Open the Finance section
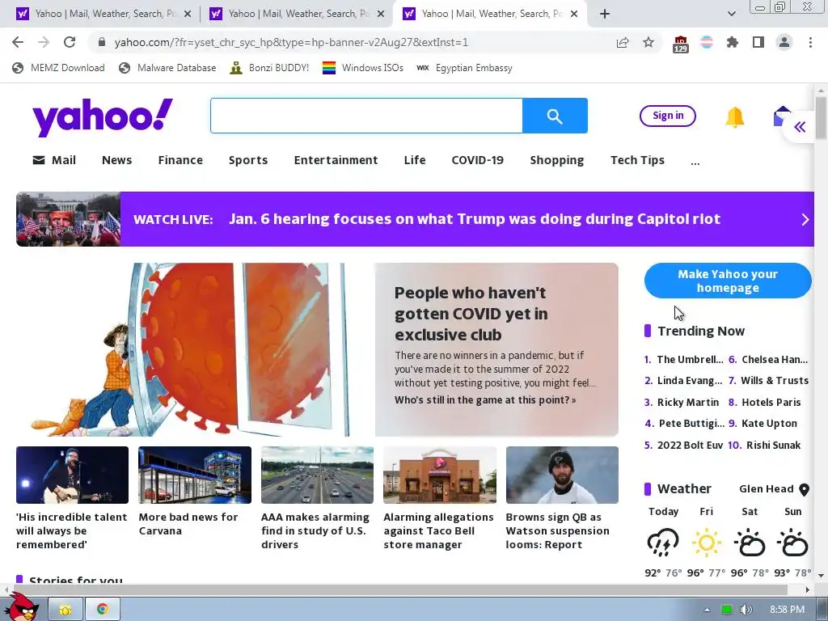828x621 pixels. coord(180,160)
